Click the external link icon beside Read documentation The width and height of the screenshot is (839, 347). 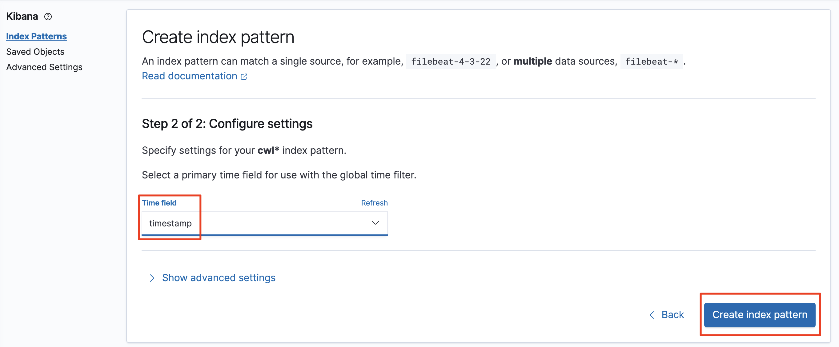[x=244, y=77]
